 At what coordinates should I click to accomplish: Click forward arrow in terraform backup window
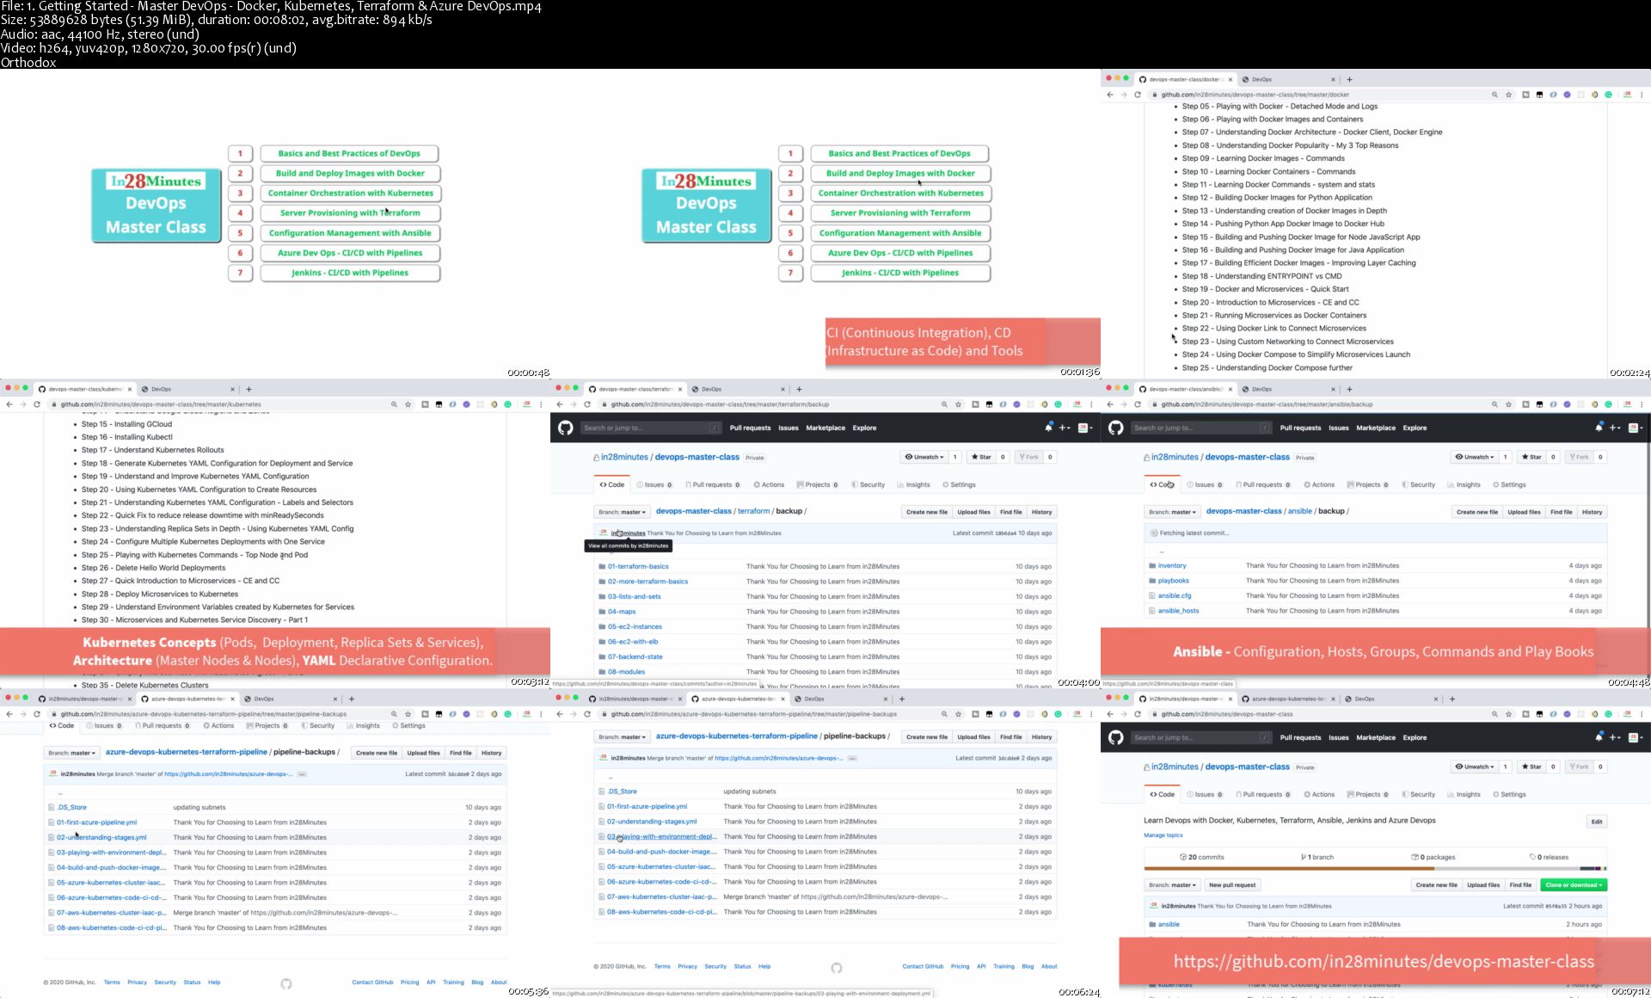(x=574, y=404)
